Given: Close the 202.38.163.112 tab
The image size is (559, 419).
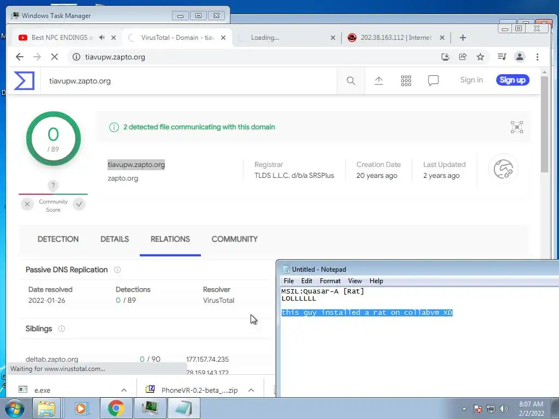Looking at the screenshot, I should click(442, 38).
